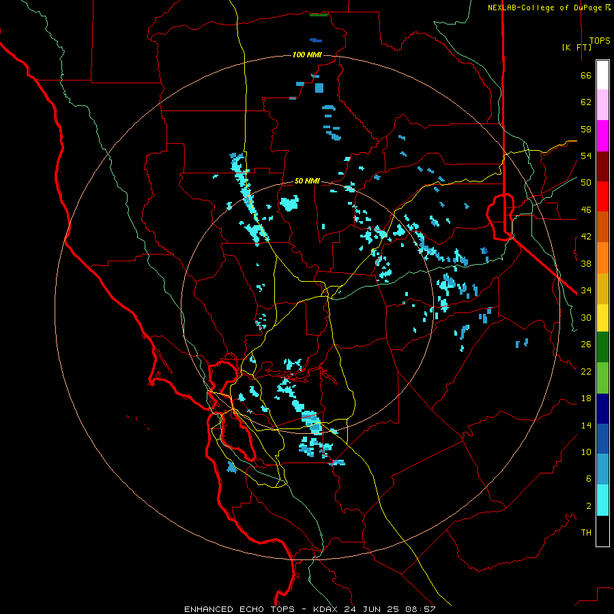614x614 pixels.
Task: Click the legend value '22'
Action: (x=586, y=371)
